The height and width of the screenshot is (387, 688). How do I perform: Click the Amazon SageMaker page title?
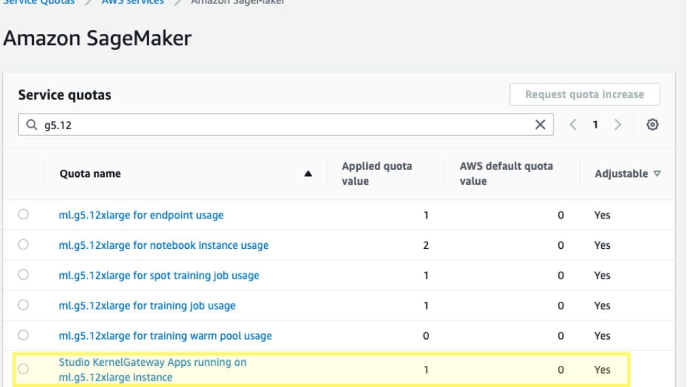click(x=97, y=38)
